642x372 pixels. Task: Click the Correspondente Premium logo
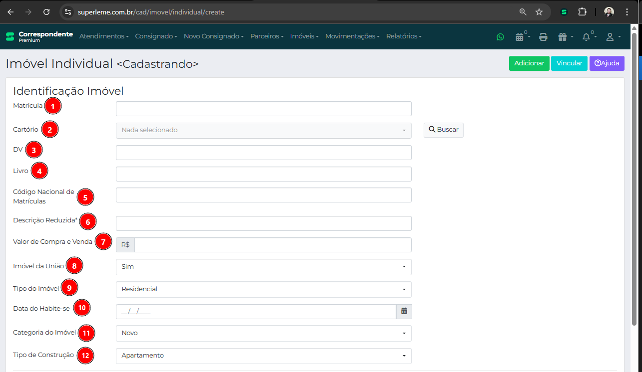click(x=39, y=36)
